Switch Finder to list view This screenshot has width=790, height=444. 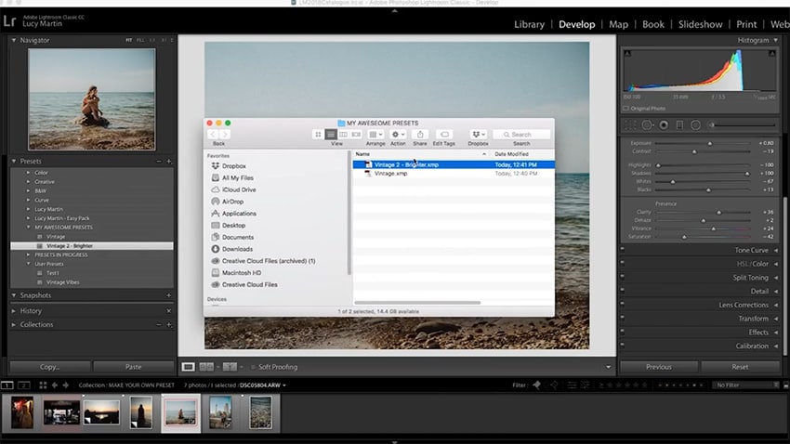click(331, 135)
